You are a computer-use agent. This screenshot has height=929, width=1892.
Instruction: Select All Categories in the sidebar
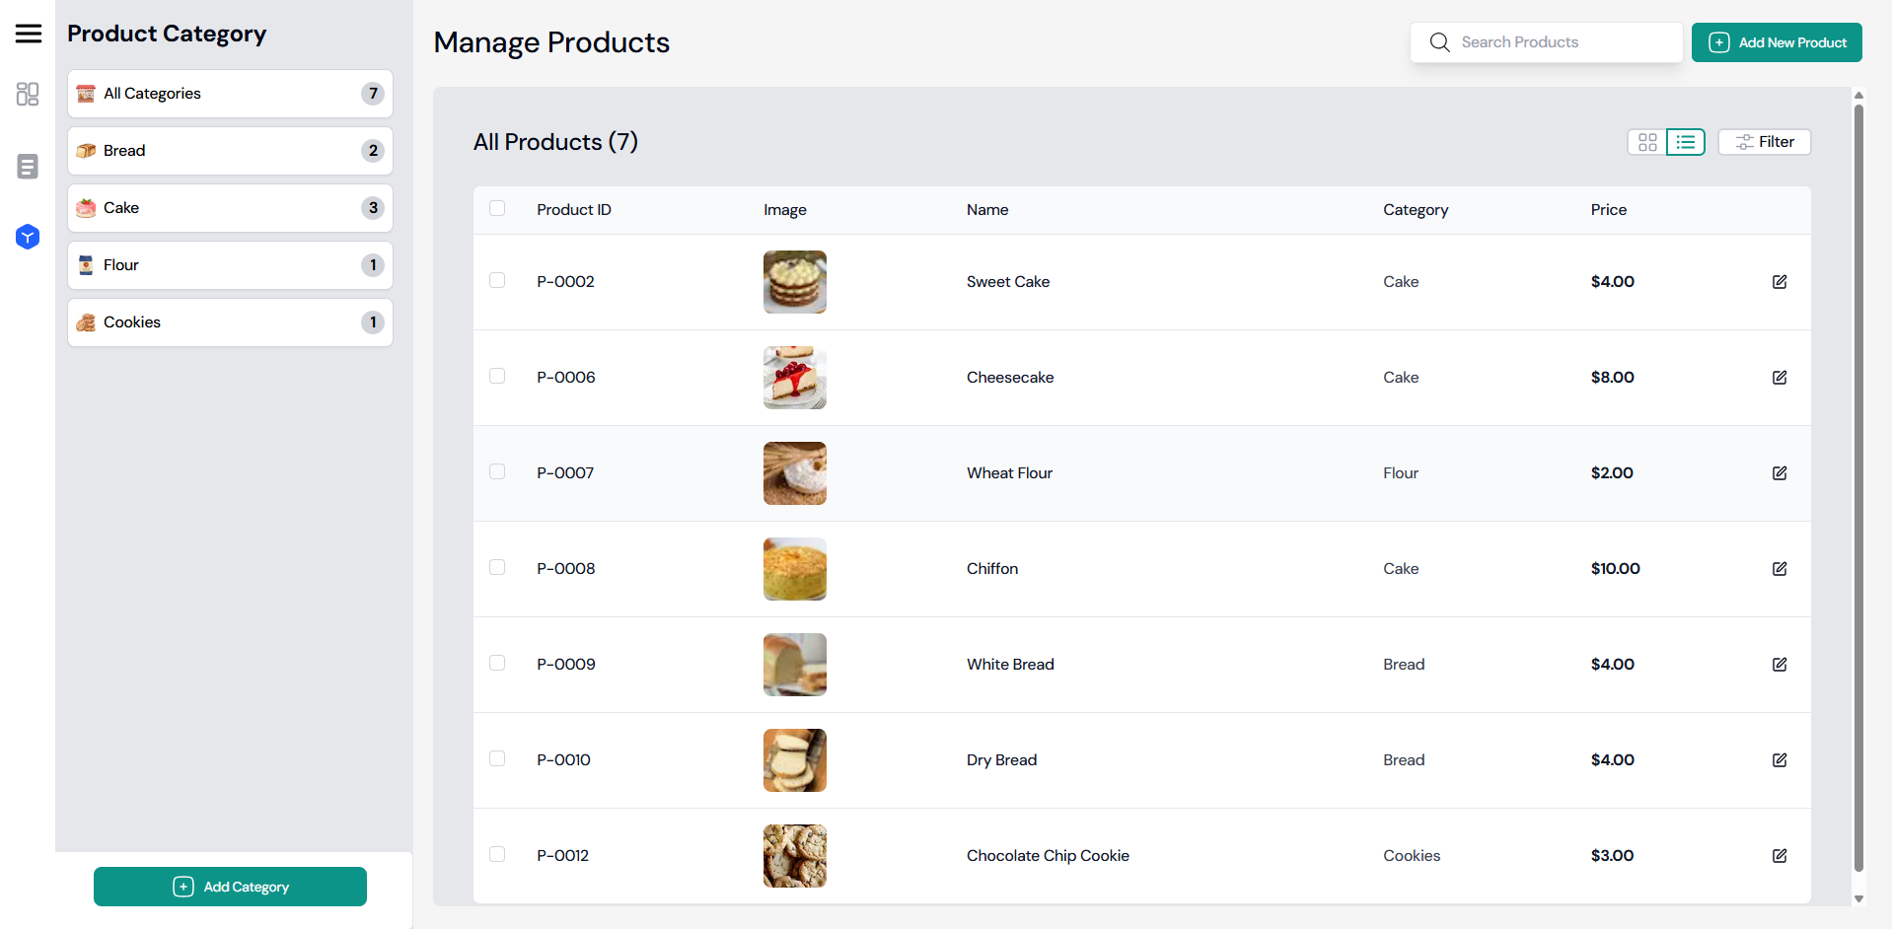(229, 93)
